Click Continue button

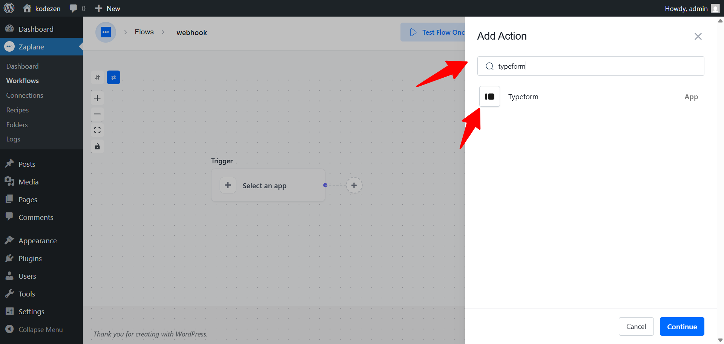point(682,326)
